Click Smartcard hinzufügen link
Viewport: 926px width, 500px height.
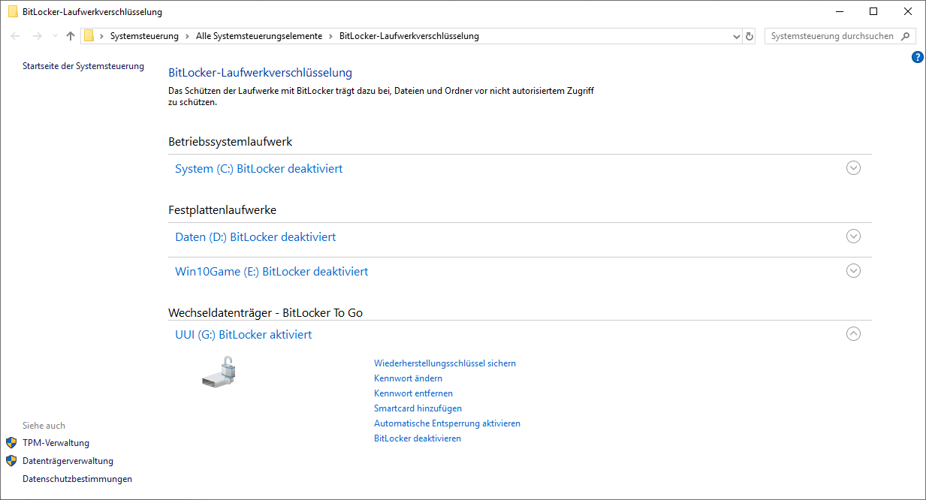coord(418,408)
